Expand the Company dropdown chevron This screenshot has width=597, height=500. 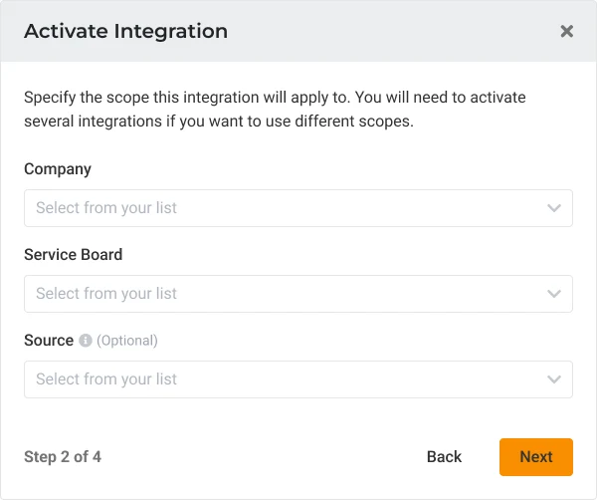tap(554, 208)
